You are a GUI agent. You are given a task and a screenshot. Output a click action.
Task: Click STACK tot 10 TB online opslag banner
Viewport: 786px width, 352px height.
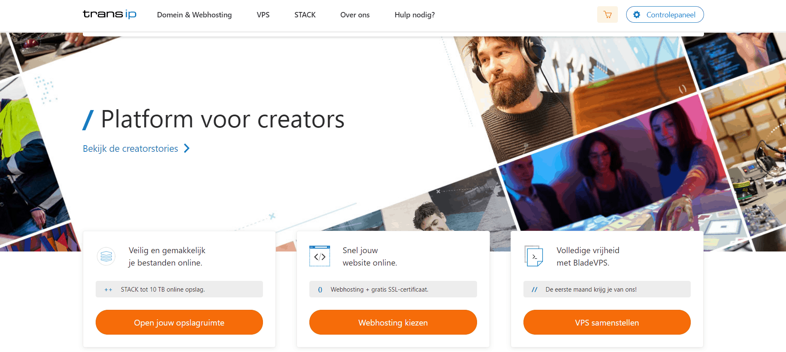pyautogui.click(x=179, y=289)
